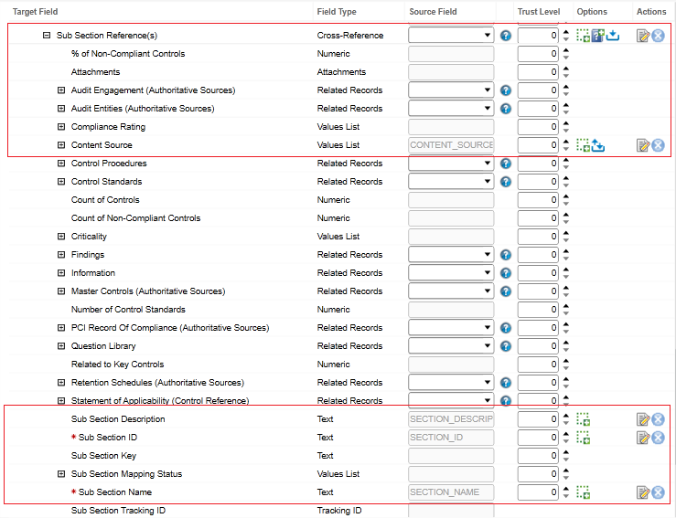Click help icon for Audit Entities (Authoritative Sources)
The image size is (676, 518).
[506, 109]
